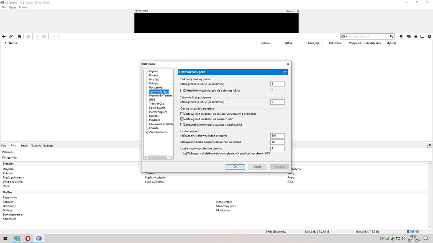
Task: Click the help question mark in Ustawienia łącza
Action: tap(285, 72)
